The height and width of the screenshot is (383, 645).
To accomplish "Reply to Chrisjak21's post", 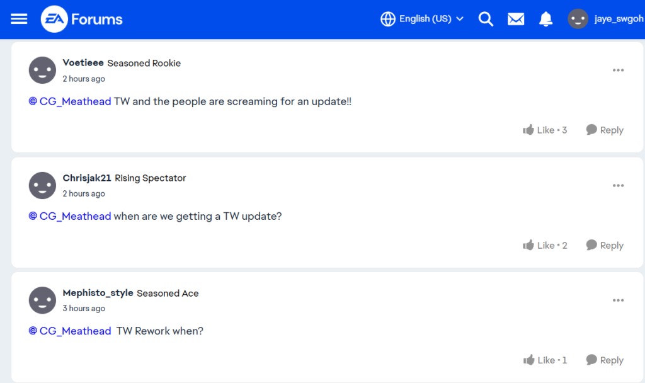I will [x=605, y=246].
